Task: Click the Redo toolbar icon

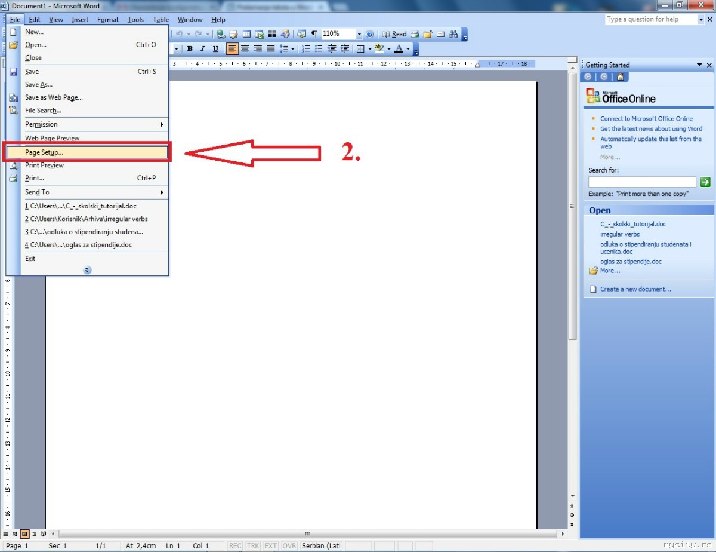Action: coord(198,34)
